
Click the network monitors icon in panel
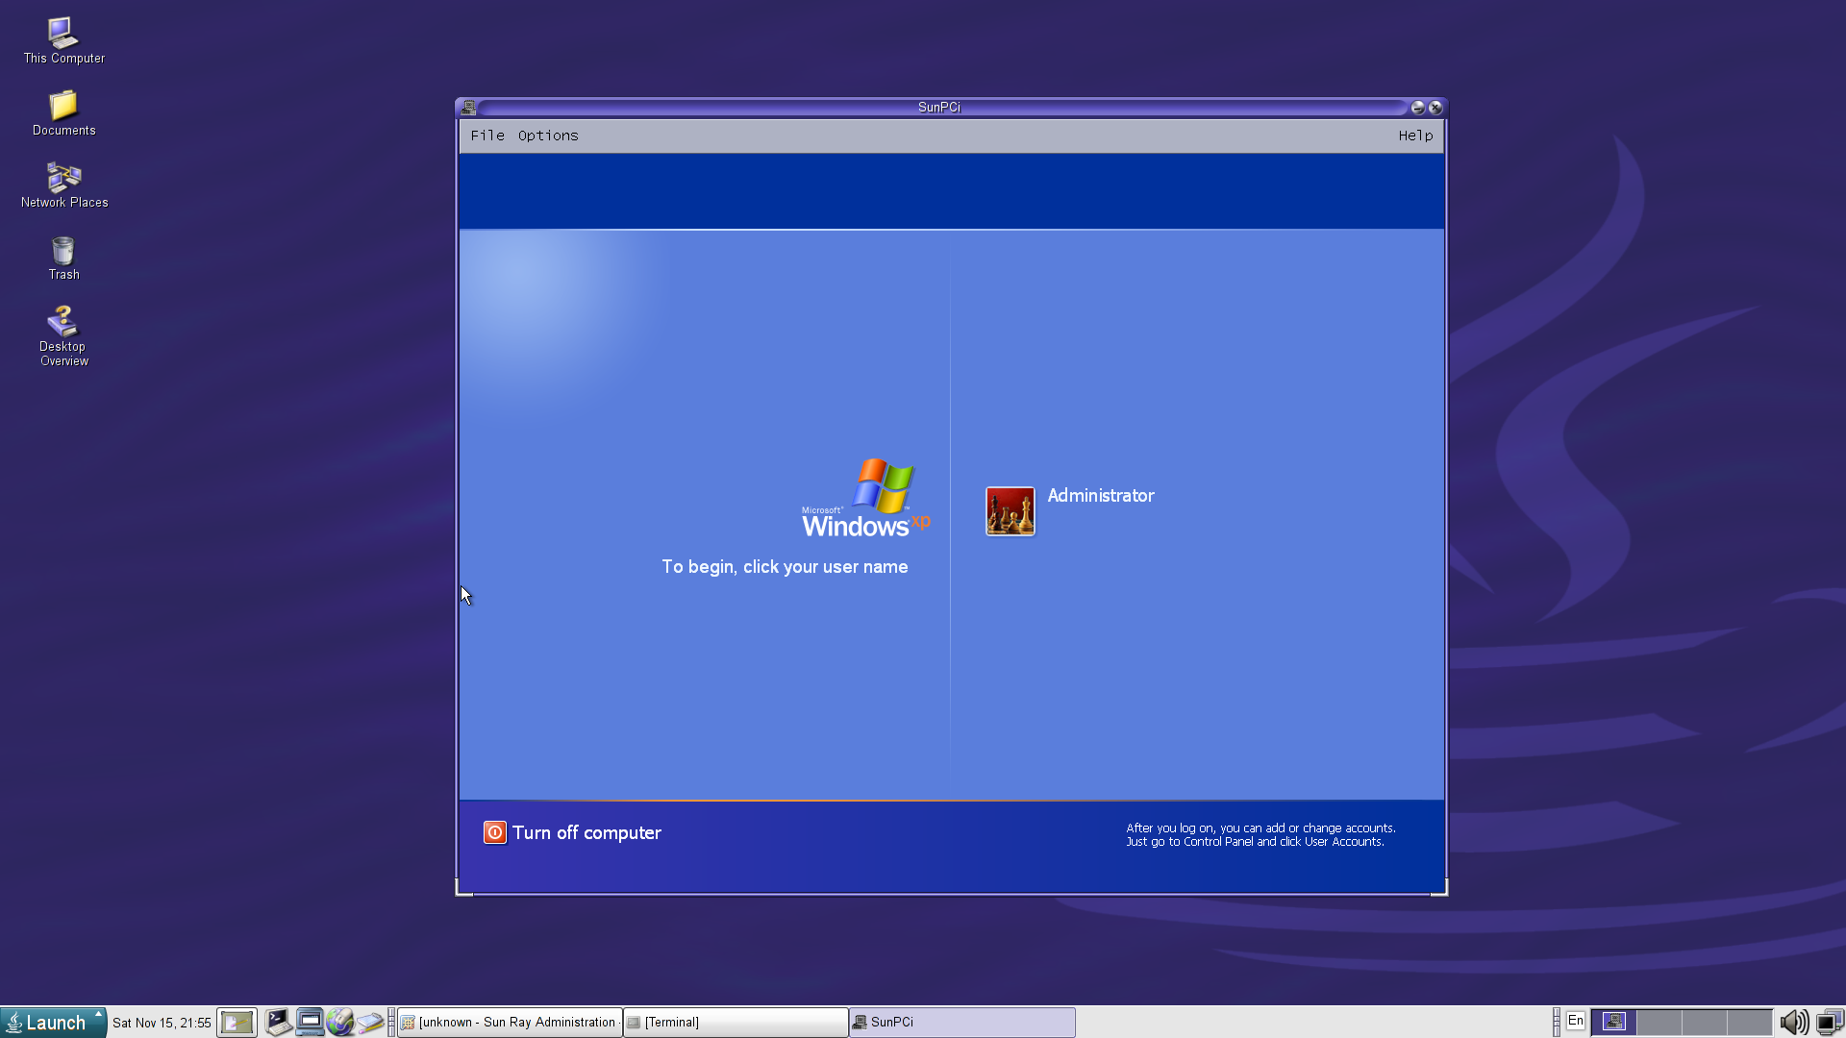point(1829,1022)
